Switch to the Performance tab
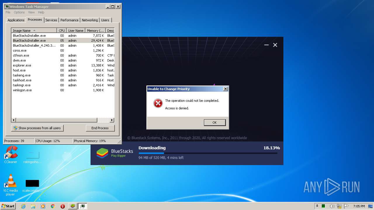 click(70, 20)
